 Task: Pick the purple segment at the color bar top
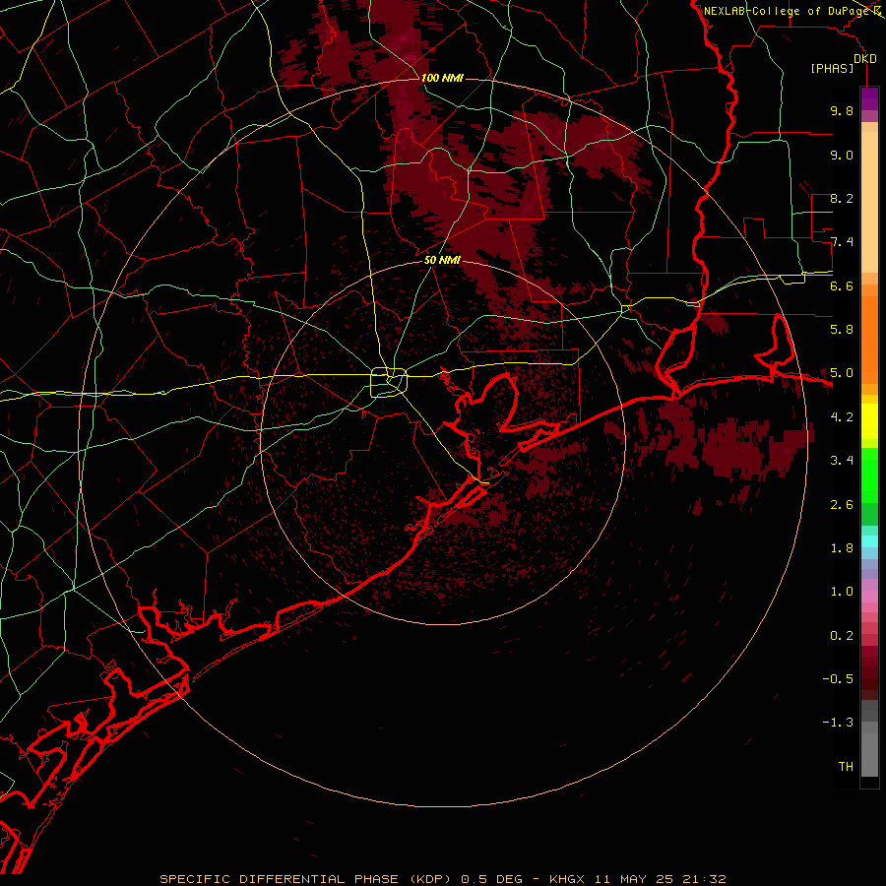pos(869,98)
